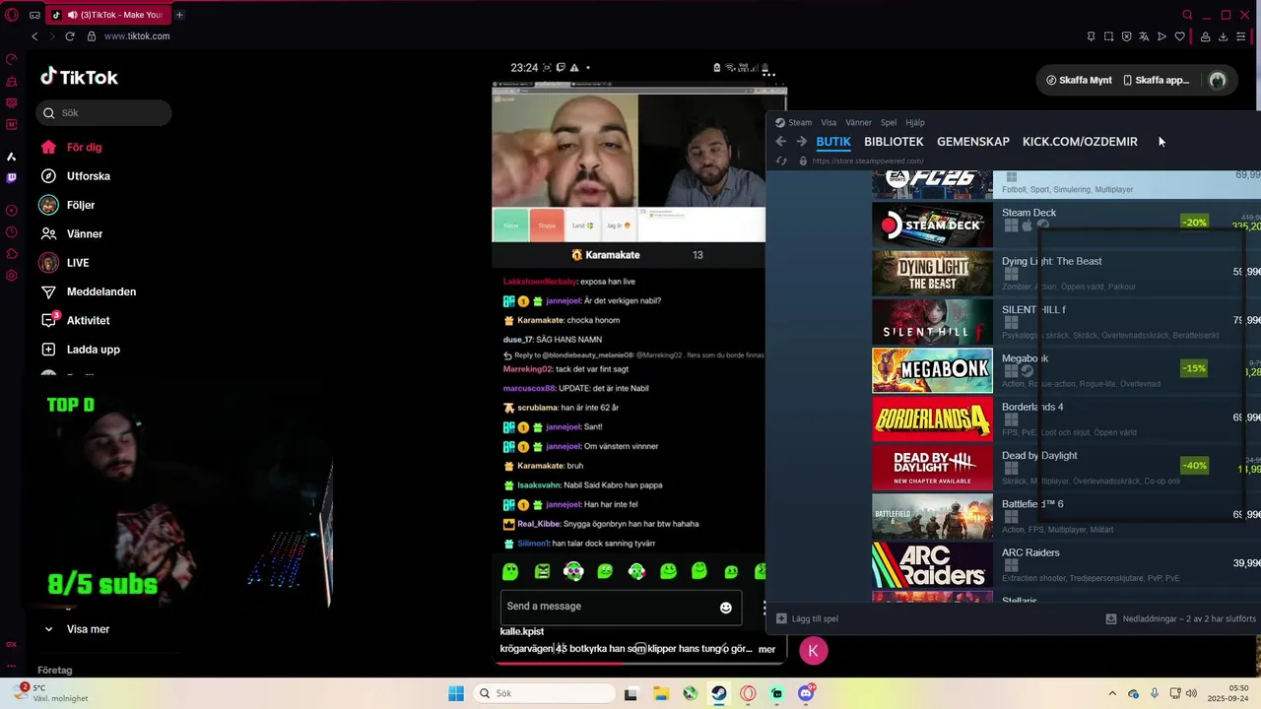Viewport: 1261px width, 709px height.
Task: Open ad blocker shield icon
Action: tap(1126, 36)
